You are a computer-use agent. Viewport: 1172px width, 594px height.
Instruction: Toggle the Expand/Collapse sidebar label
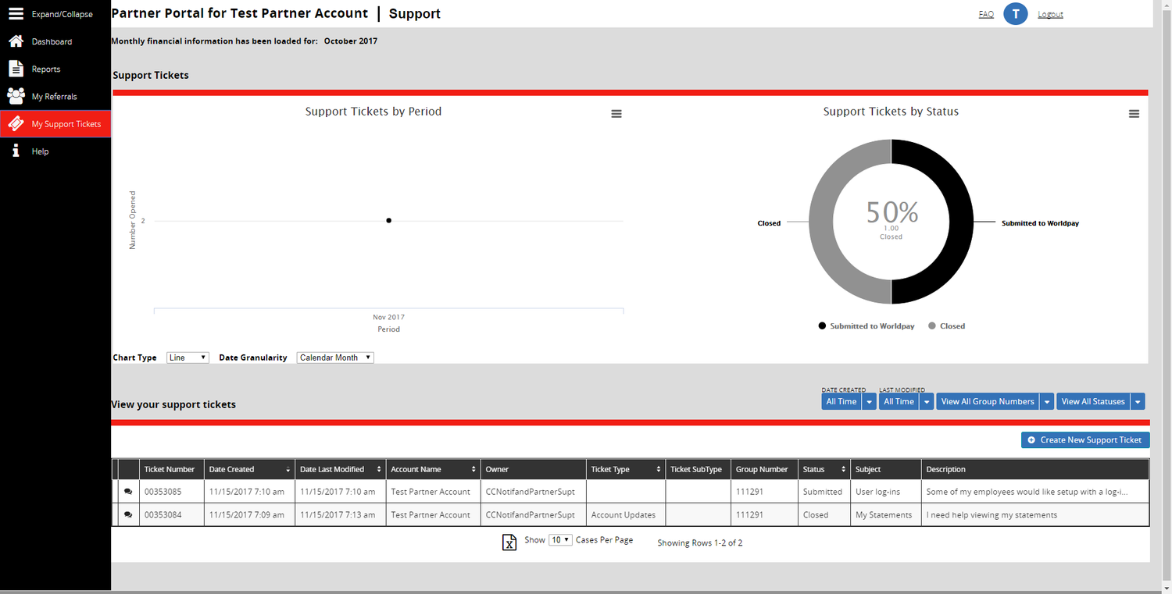[x=63, y=14]
